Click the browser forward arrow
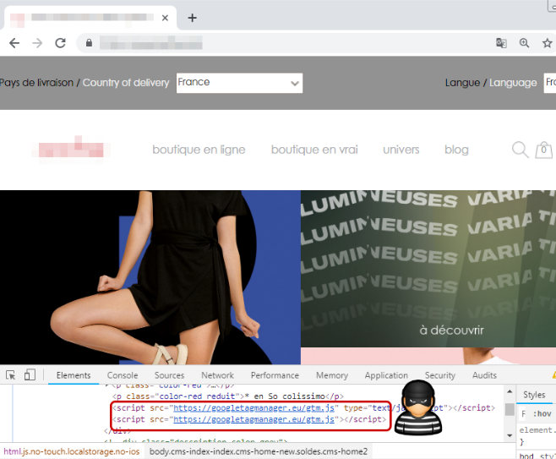The width and height of the screenshot is (556, 459). tap(37, 43)
